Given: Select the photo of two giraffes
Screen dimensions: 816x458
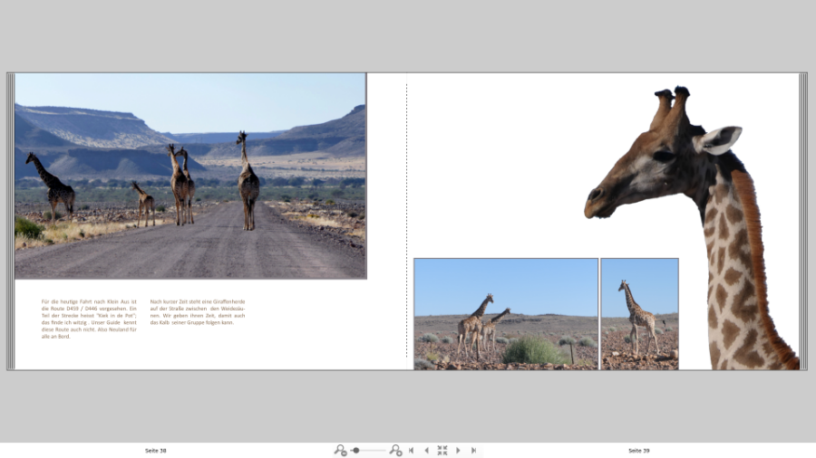Looking at the screenshot, I should [506, 313].
